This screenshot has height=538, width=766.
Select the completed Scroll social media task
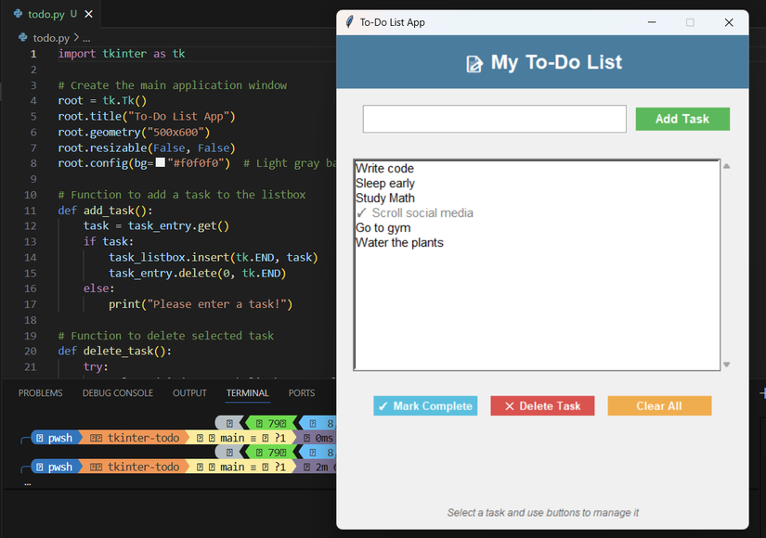[x=415, y=212]
